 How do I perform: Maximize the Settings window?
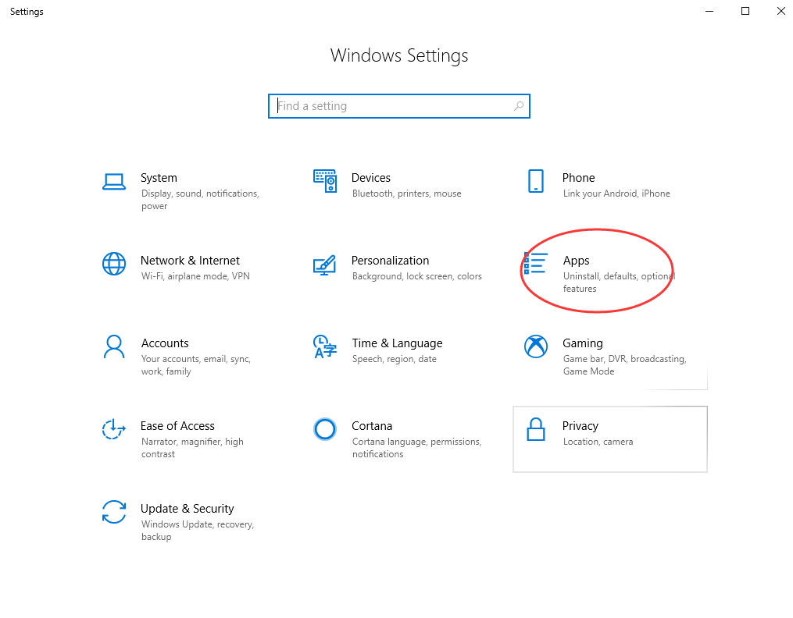745,11
